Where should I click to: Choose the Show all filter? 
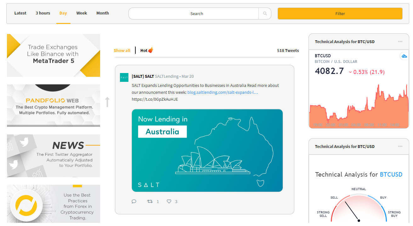click(x=122, y=50)
